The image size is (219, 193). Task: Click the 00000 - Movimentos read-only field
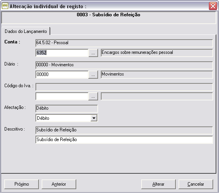tap(124, 65)
